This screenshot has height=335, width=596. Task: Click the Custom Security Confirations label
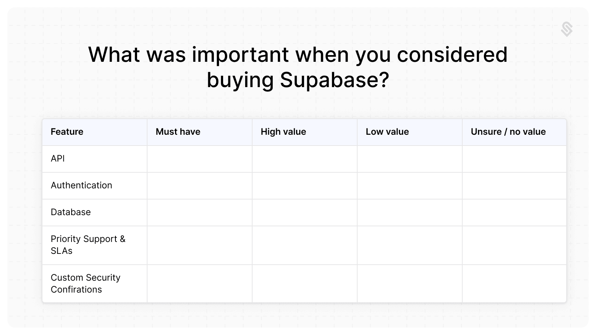pyautogui.click(x=86, y=284)
